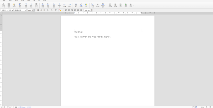The width and height of the screenshot is (213, 108).
Task: Click the Hyperlink globe icon
Action: tap(103, 5)
